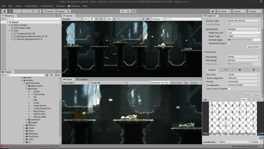Toggle Maximize On Play
Image resolution: width=264 pixels, height=149 pixels.
[x=160, y=83]
